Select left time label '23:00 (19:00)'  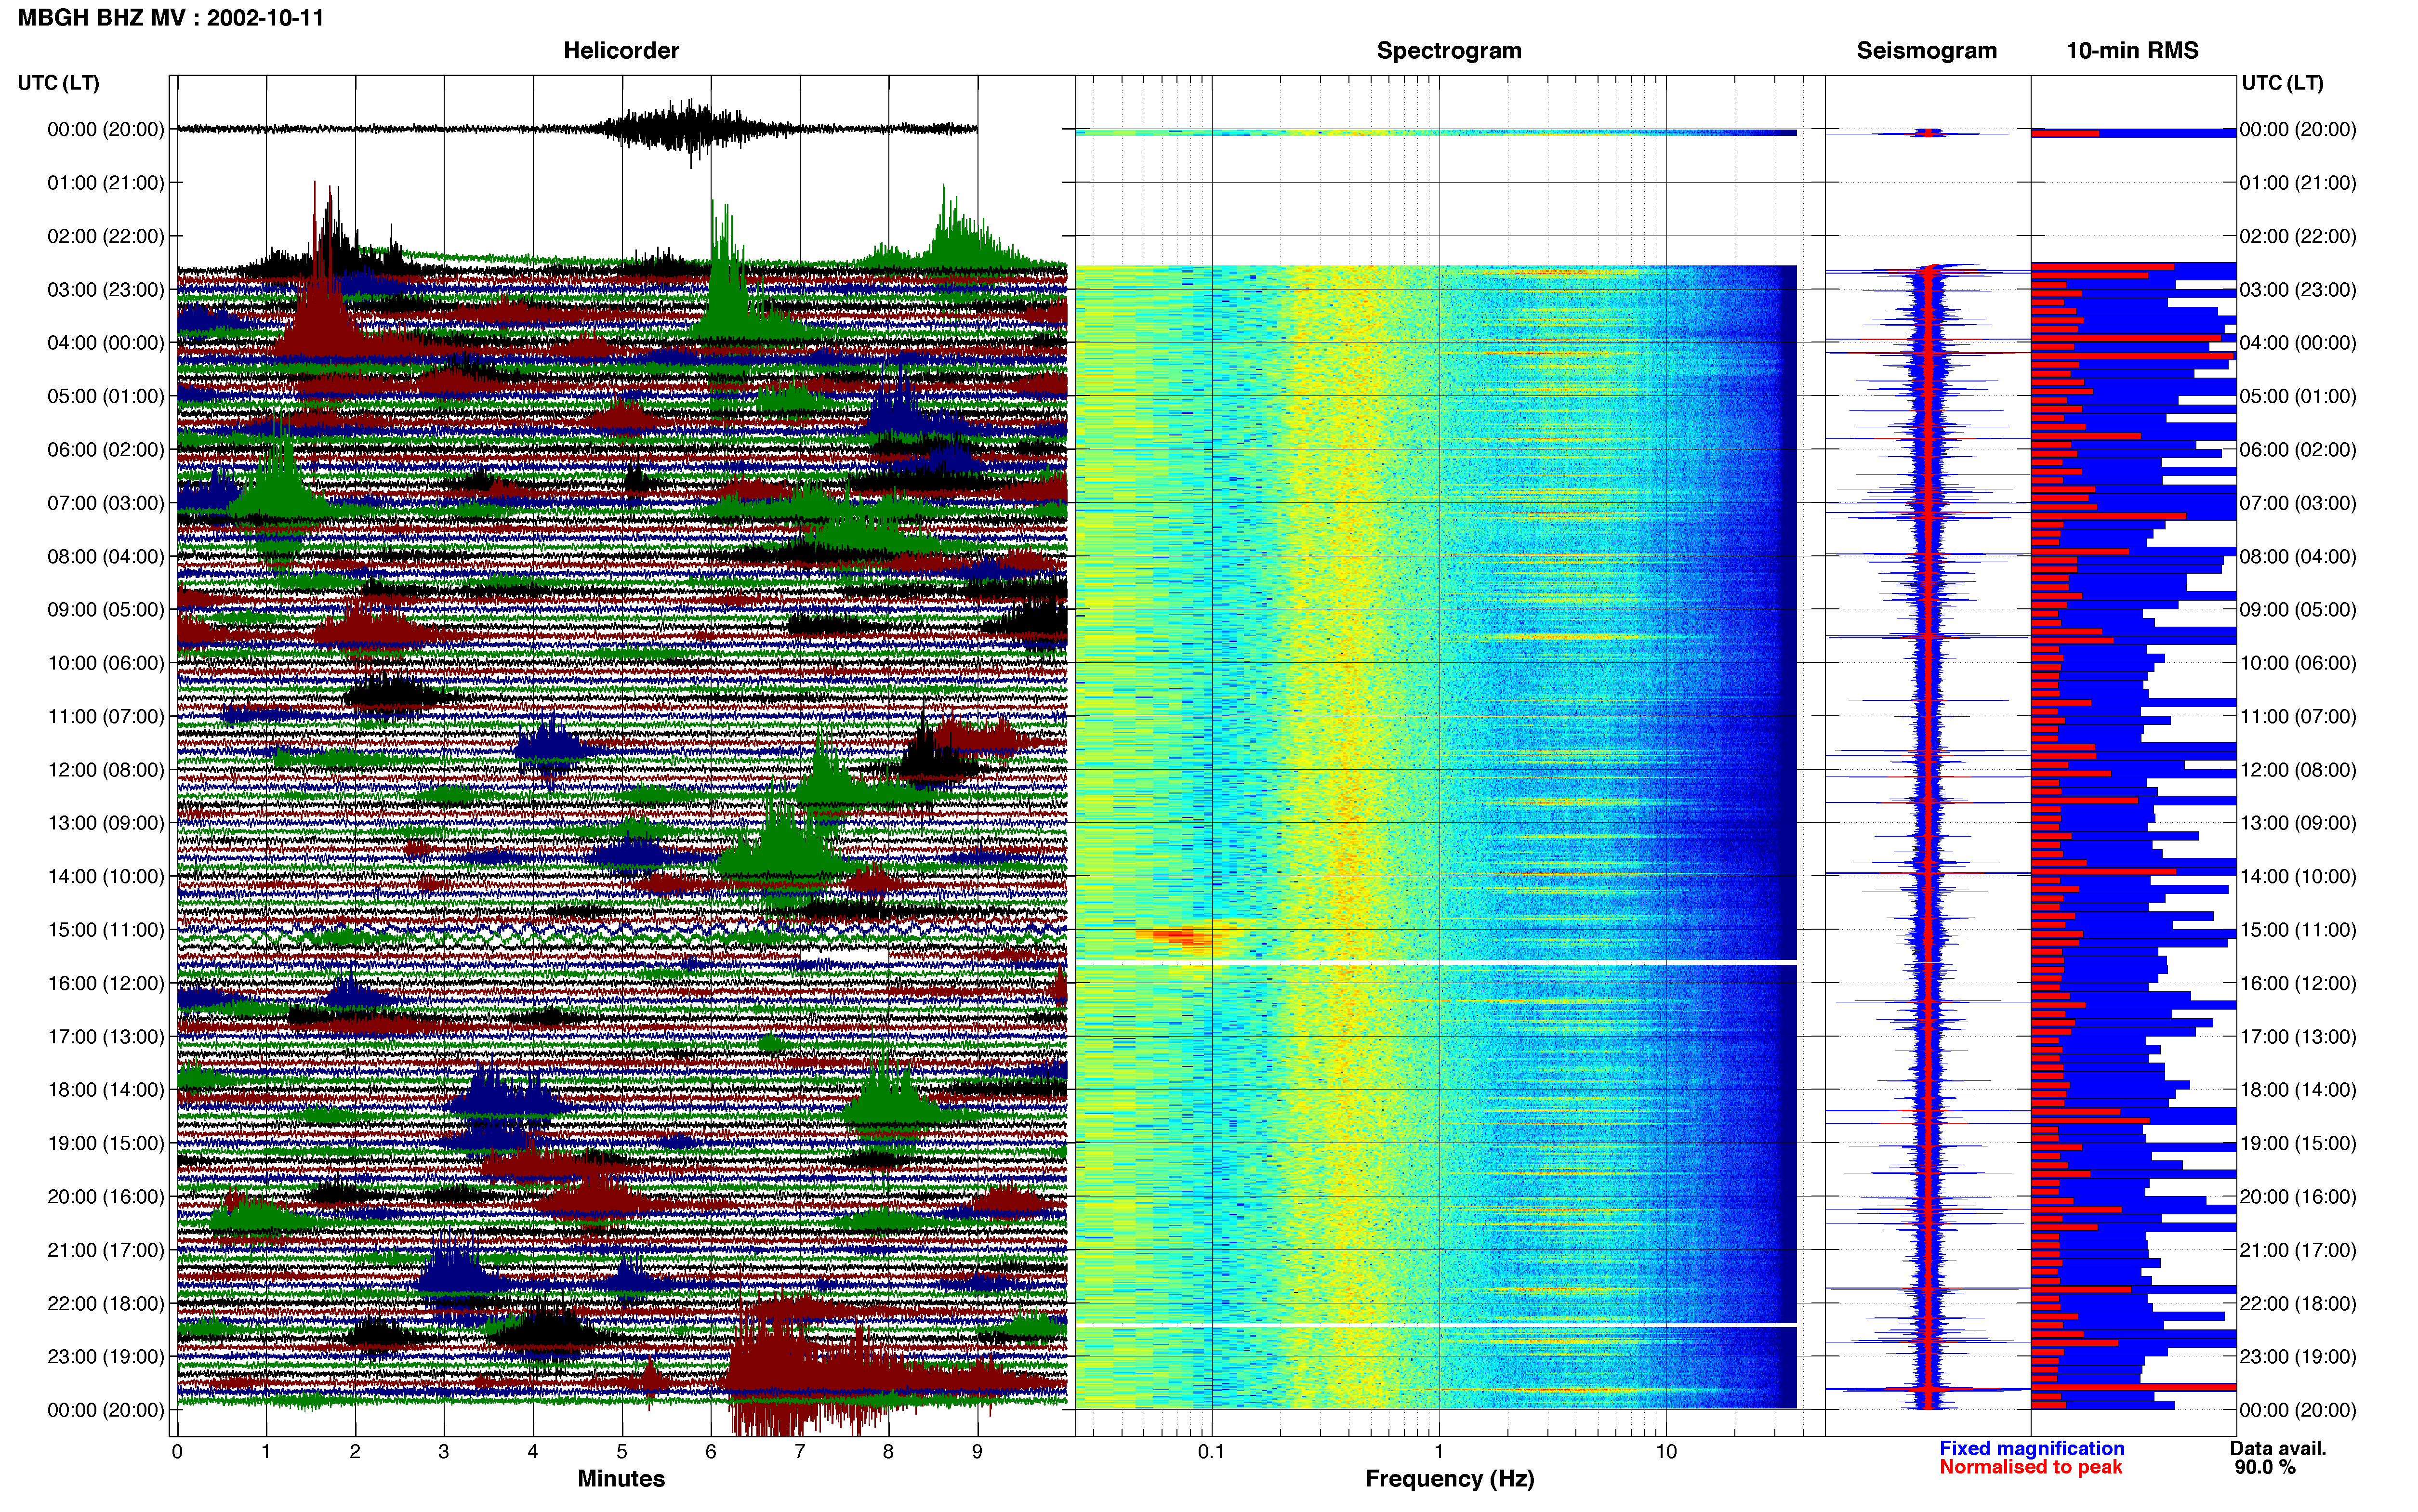point(106,1357)
